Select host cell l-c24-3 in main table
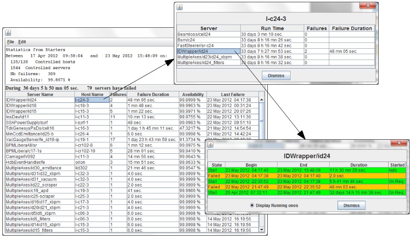 coord(92,100)
